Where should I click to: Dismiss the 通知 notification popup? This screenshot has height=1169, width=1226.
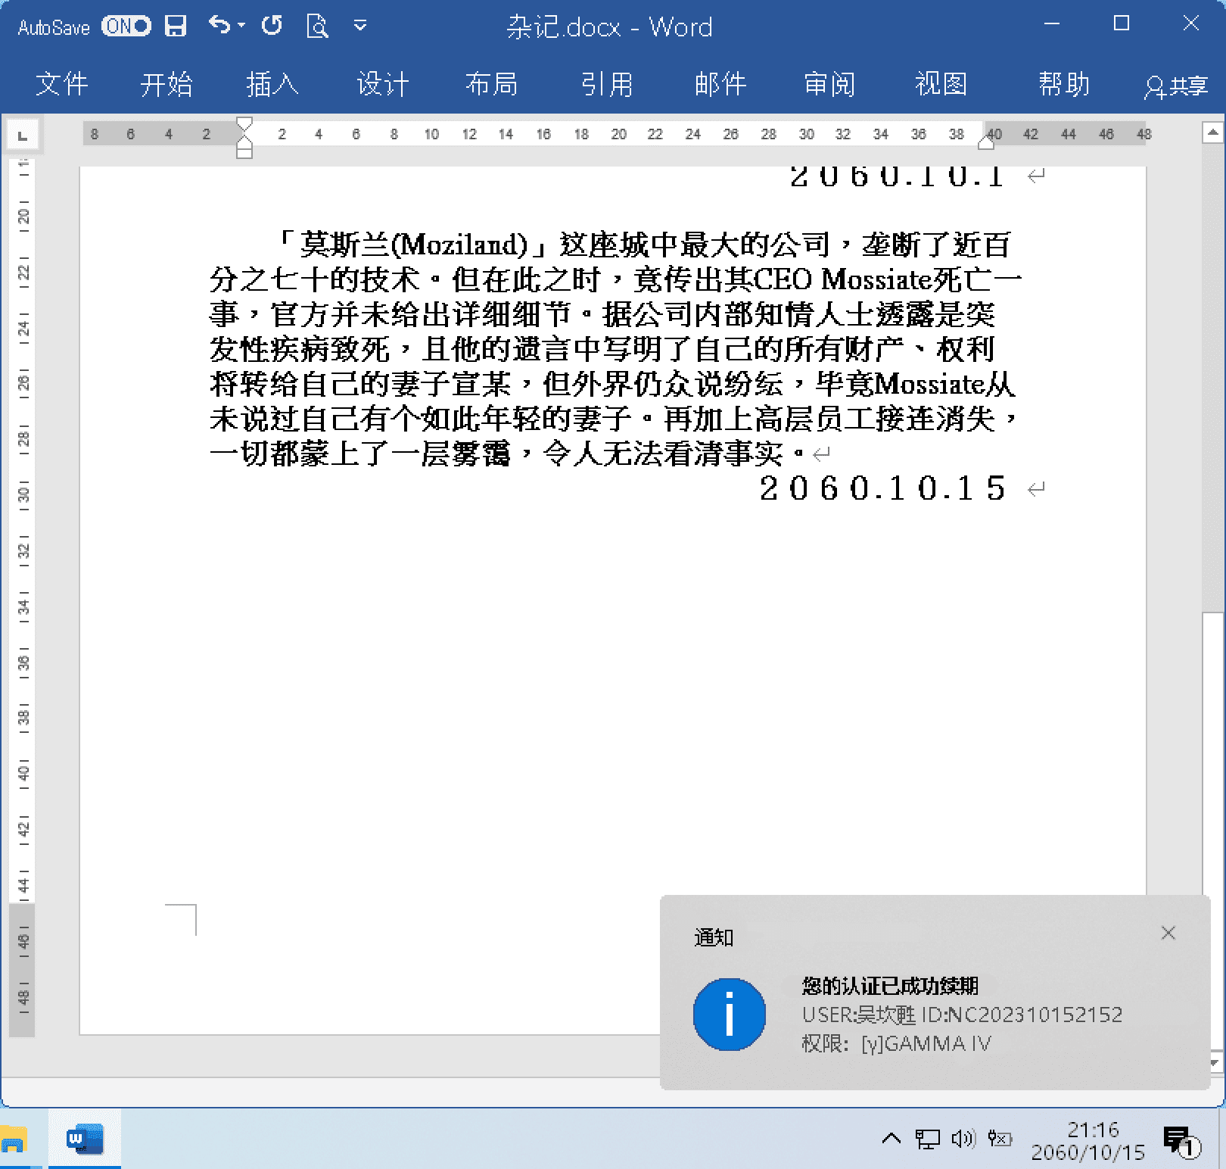[1169, 934]
